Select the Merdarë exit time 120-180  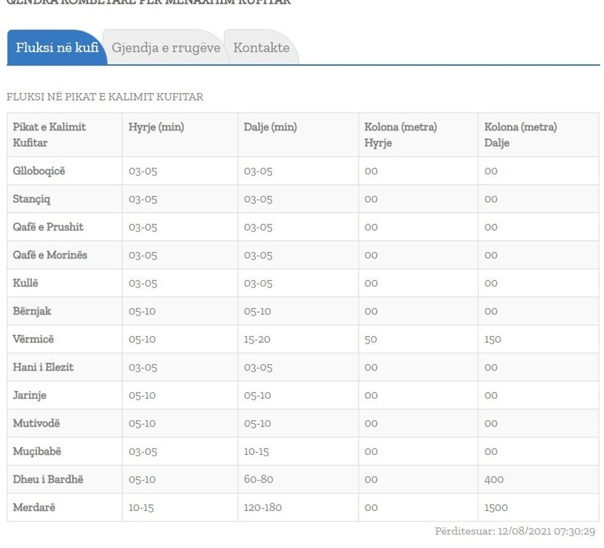pyautogui.click(x=263, y=508)
